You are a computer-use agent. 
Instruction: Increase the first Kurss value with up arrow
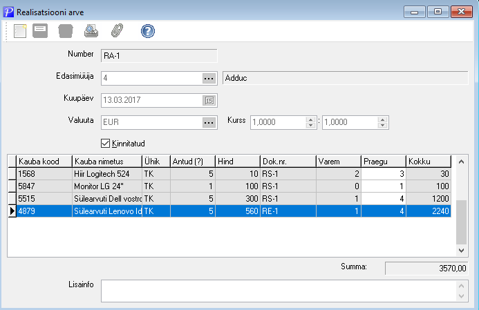pyautogui.click(x=310, y=119)
